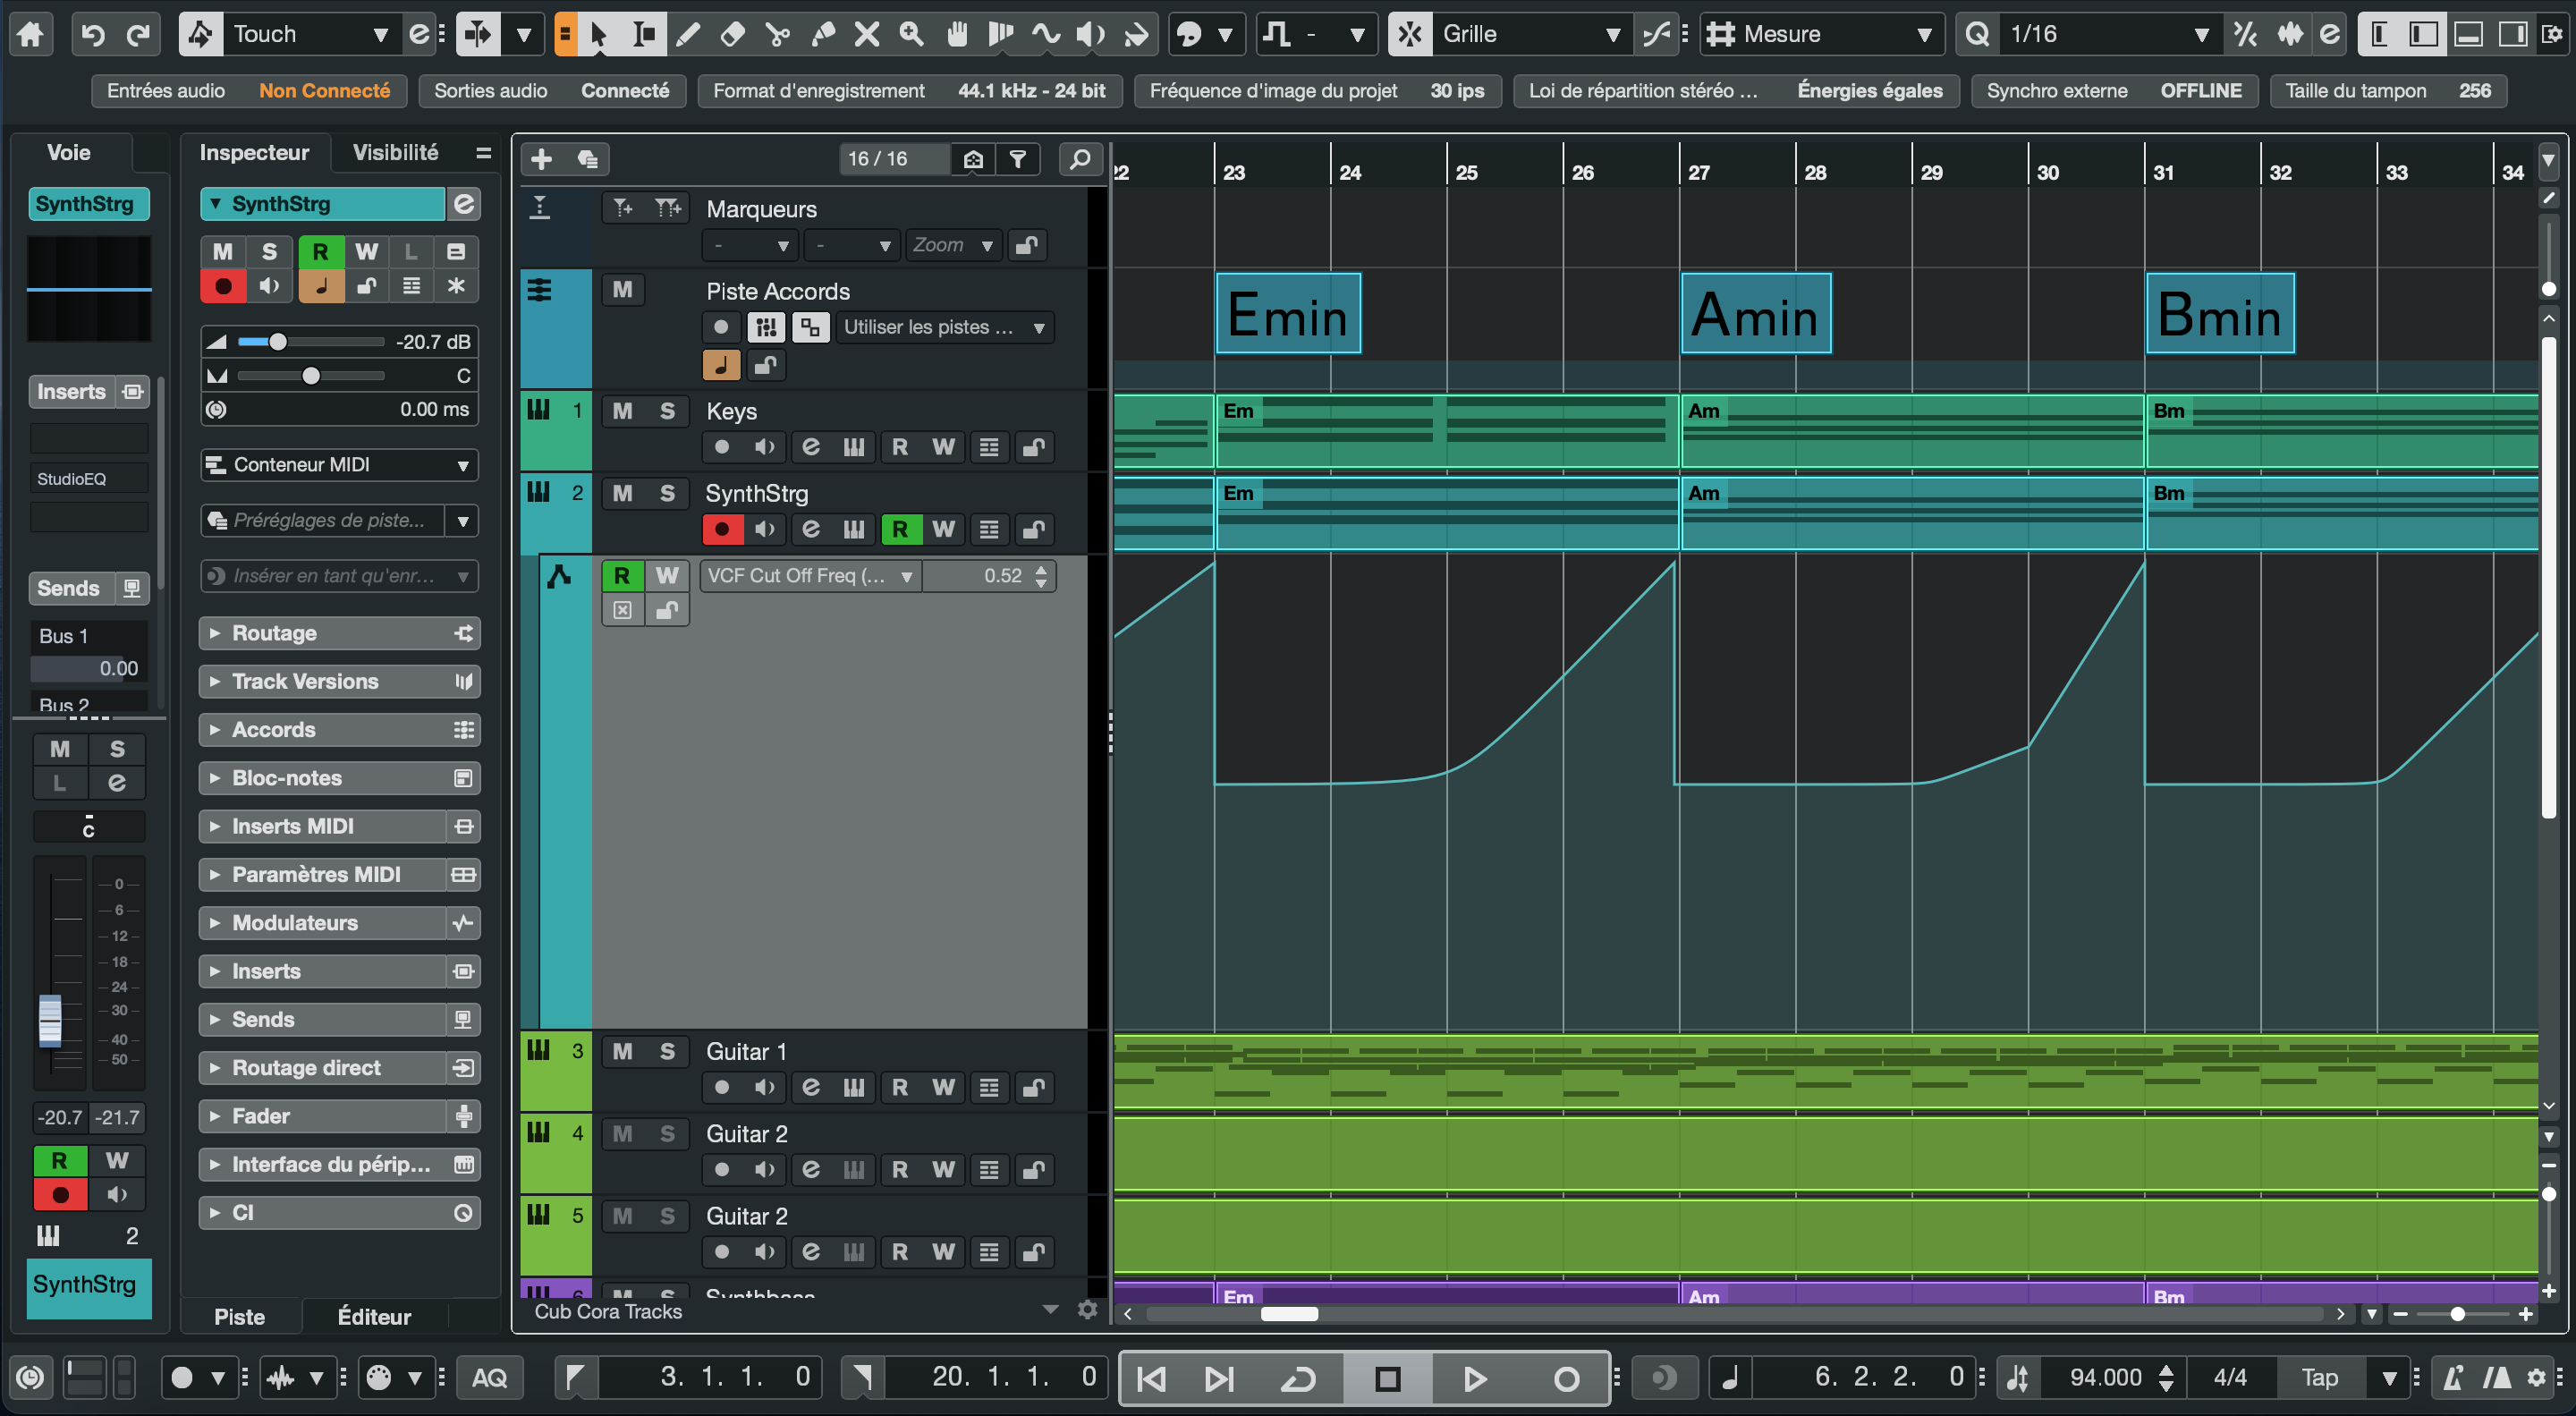Viewport: 2576px width, 1416px height.
Task: Toggle record enable on SynthStrg track
Action: pos(722,529)
